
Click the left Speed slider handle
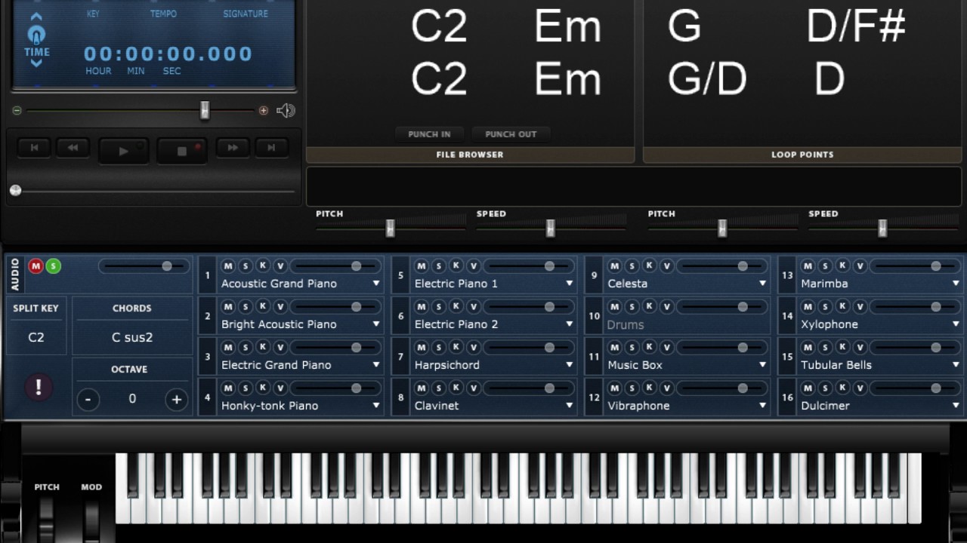tap(551, 228)
